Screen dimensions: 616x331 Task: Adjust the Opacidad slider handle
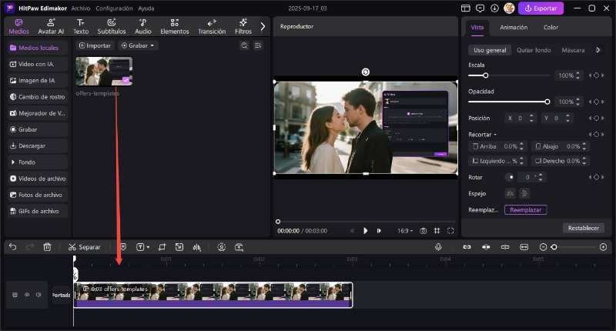click(547, 102)
